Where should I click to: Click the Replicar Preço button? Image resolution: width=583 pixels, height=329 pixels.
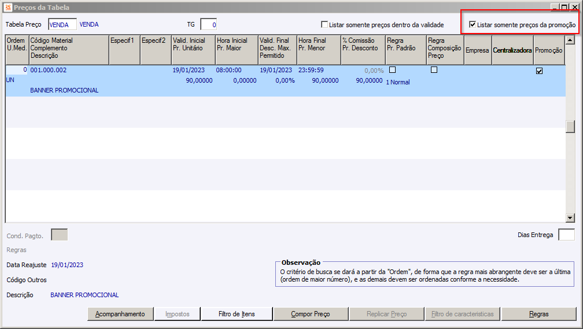(x=387, y=314)
